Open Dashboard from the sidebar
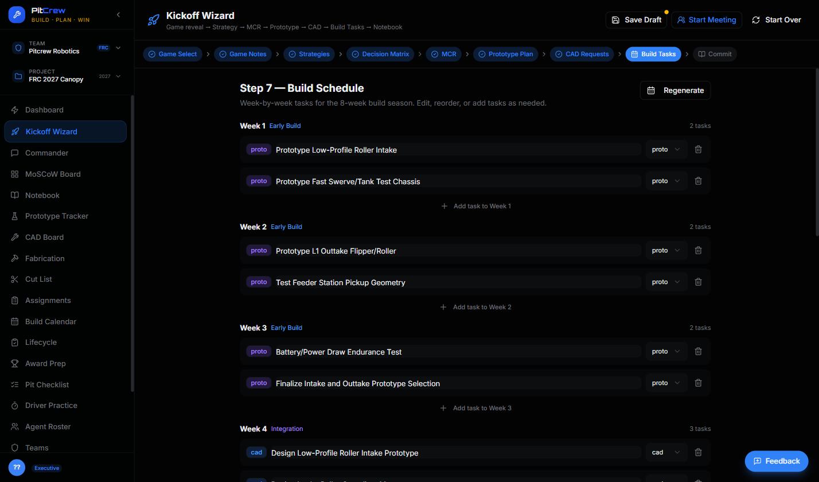 tap(65, 110)
